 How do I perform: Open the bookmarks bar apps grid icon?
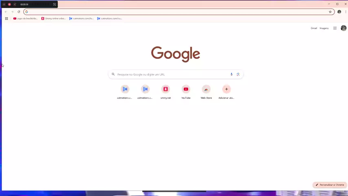click(7, 18)
